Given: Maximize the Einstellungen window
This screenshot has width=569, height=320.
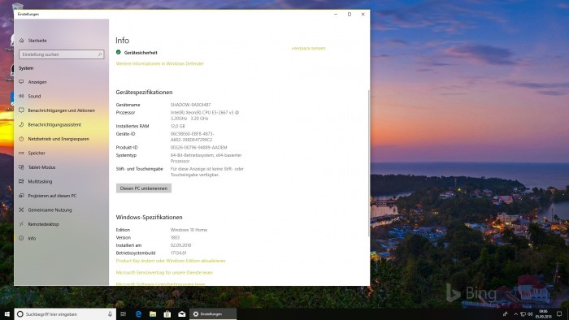Looking at the screenshot, I should tap(350, 15).
